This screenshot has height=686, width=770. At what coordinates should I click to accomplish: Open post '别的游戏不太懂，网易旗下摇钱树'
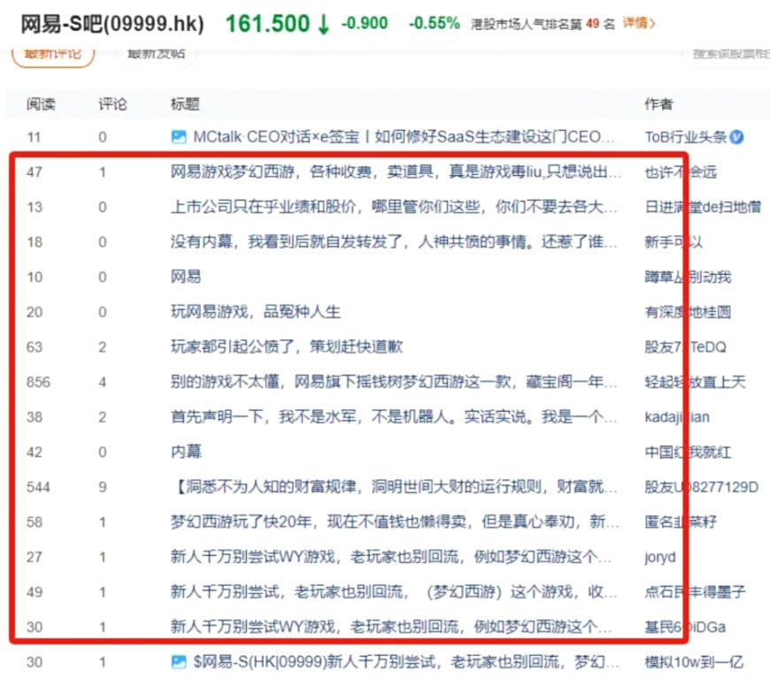(x=394, y=382)
